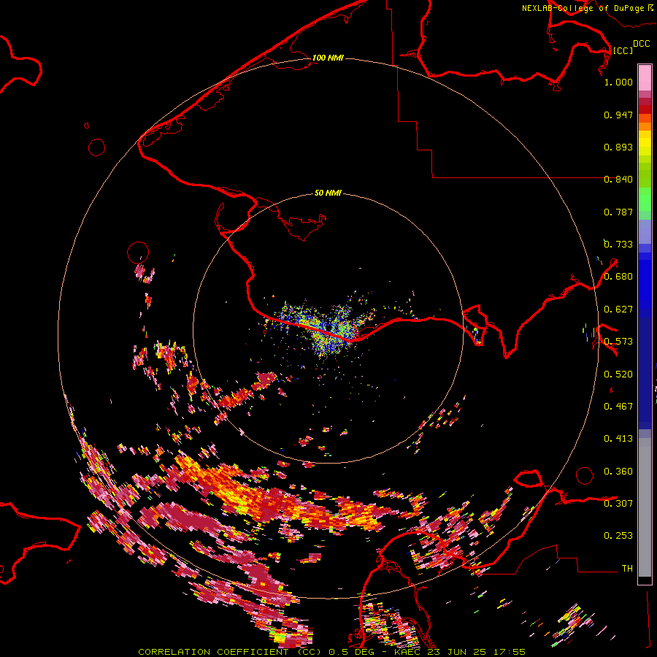Viewport: 657px width, 657px height.
Task: Click the 0.253 scale value
Action: click(x=618, y=536)
